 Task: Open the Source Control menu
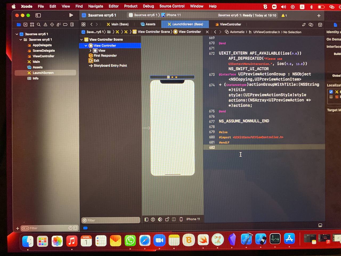tap(172, 6)
